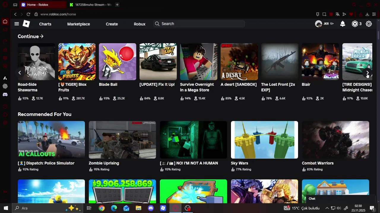Open a new browser tab
Viewport: 380px width, 213px height.
[117, 5]
